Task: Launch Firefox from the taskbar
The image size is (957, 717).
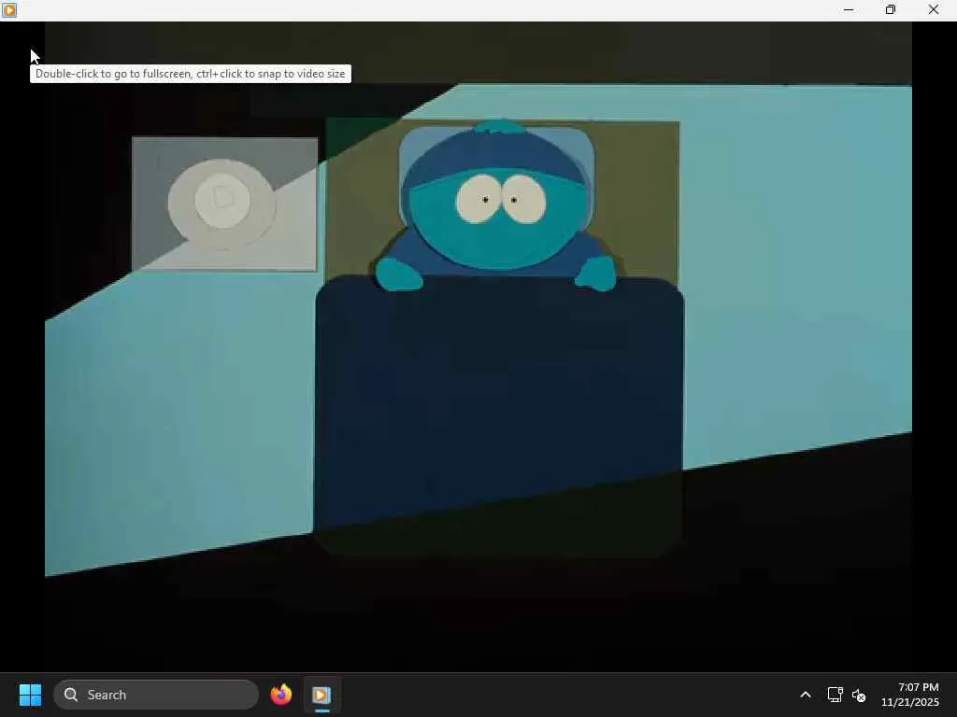Action: tap(280, 695)
